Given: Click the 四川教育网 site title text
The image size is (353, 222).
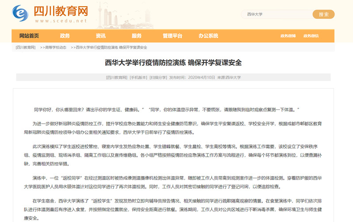Looking at the screenshot, I should 61,11.
